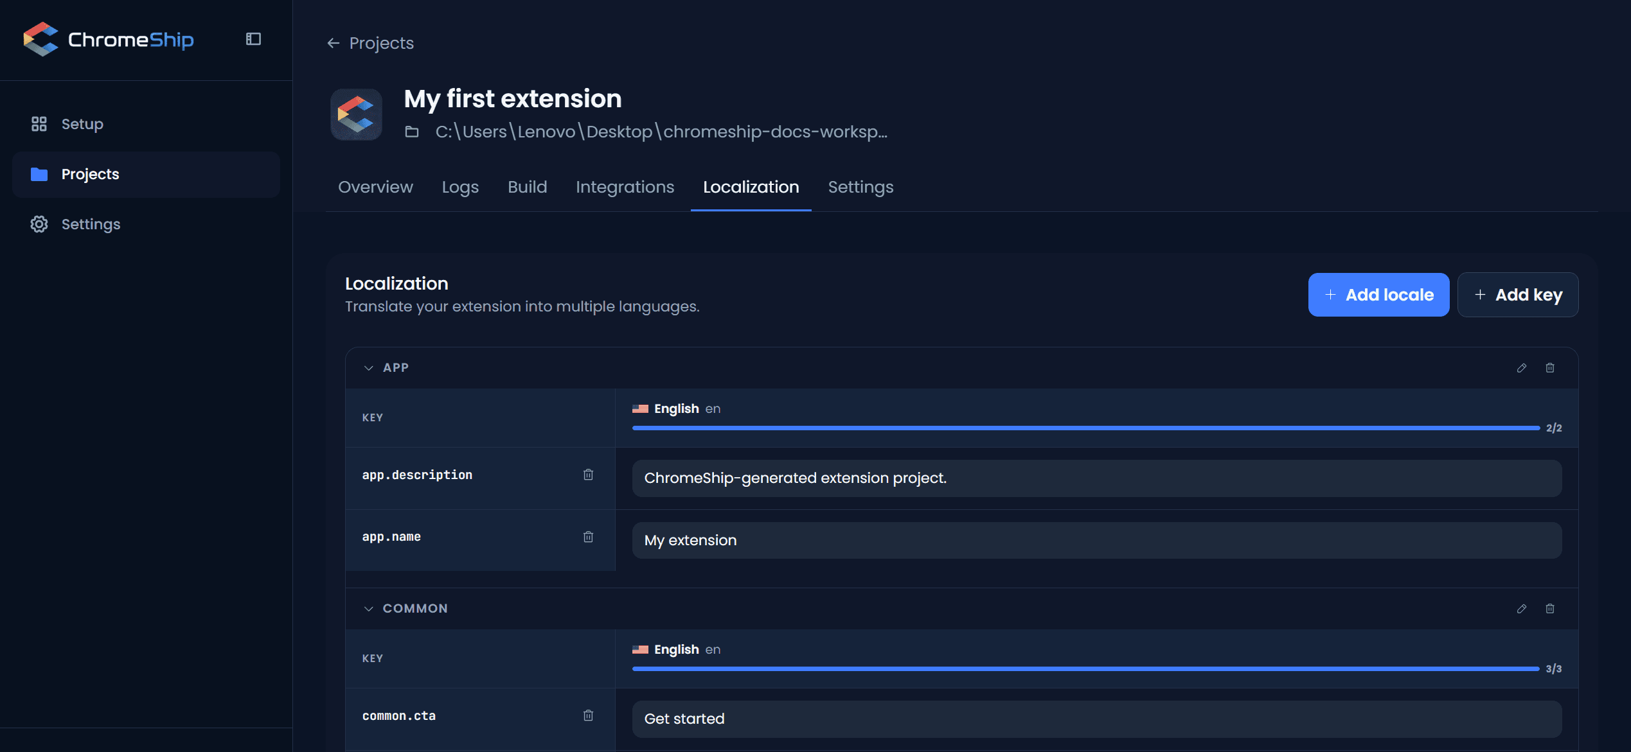Select the app.description key label
The image size is (1631, 752).
tap(417, 475)
